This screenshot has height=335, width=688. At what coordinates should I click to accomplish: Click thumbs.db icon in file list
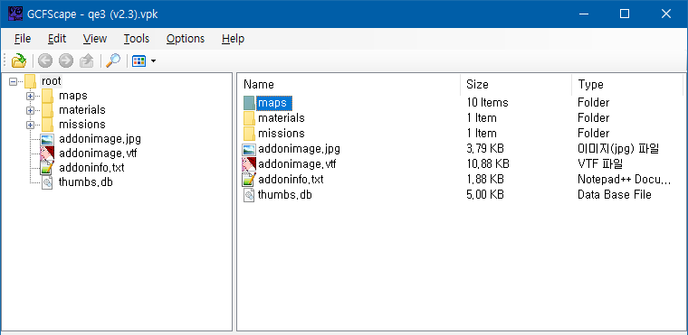[249, 194]
